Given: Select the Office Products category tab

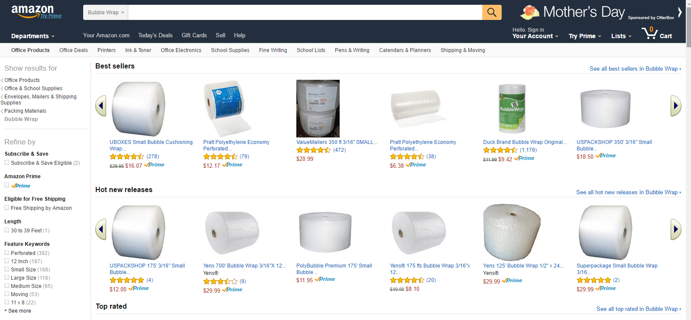Looking at the screenshot, I should coord(30,50).
